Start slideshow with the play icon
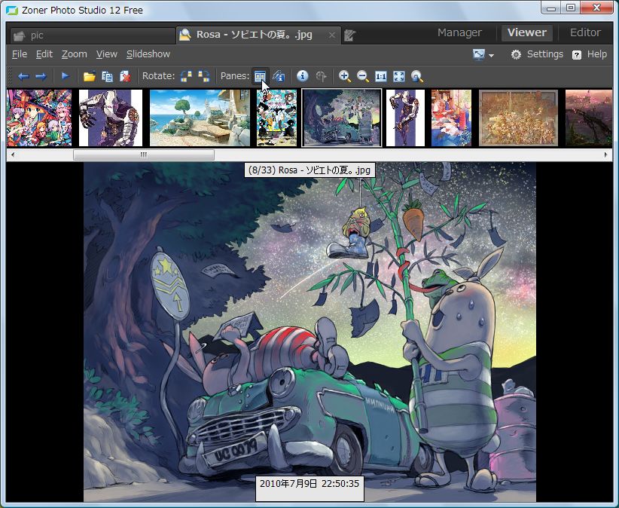The width and height of the screenshot is (619, 508). click(66, 76)
